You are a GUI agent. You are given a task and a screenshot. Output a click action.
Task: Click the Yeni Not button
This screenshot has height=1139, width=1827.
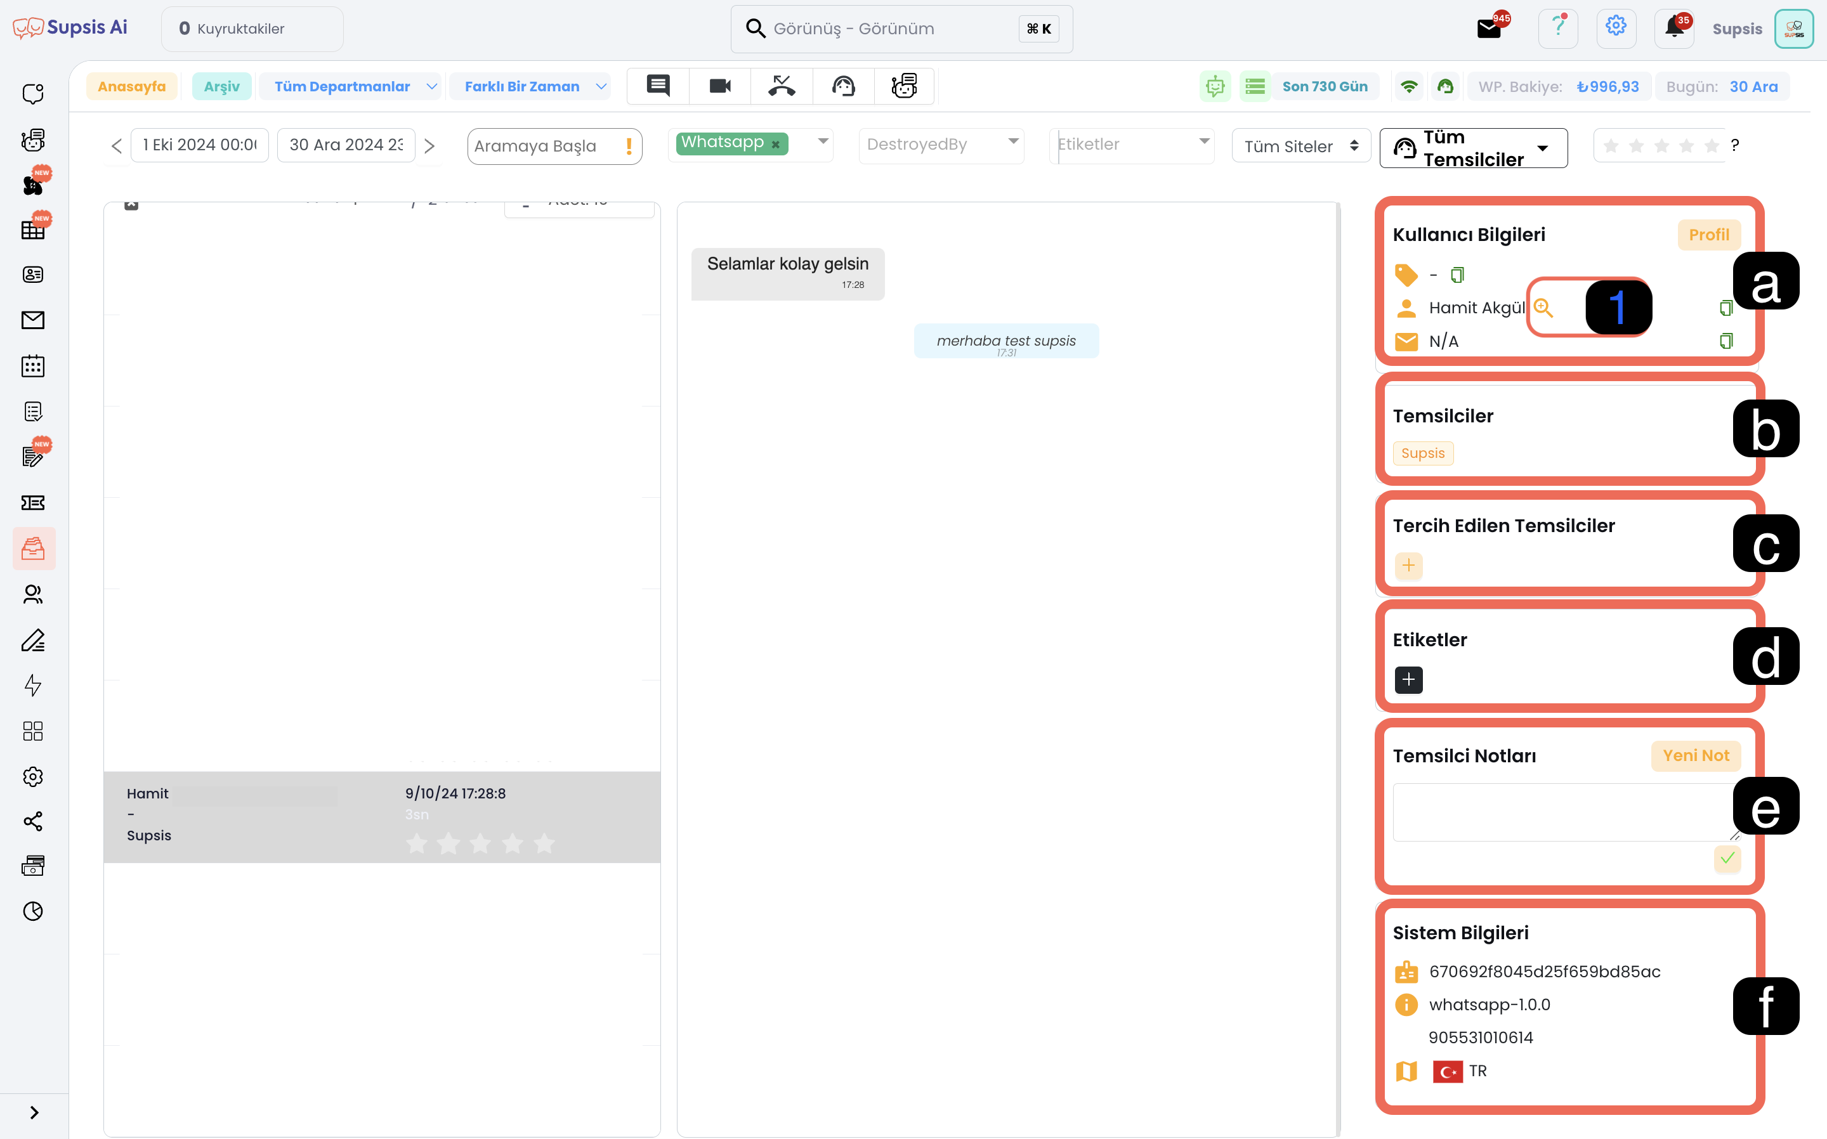tap(1696, 755)
